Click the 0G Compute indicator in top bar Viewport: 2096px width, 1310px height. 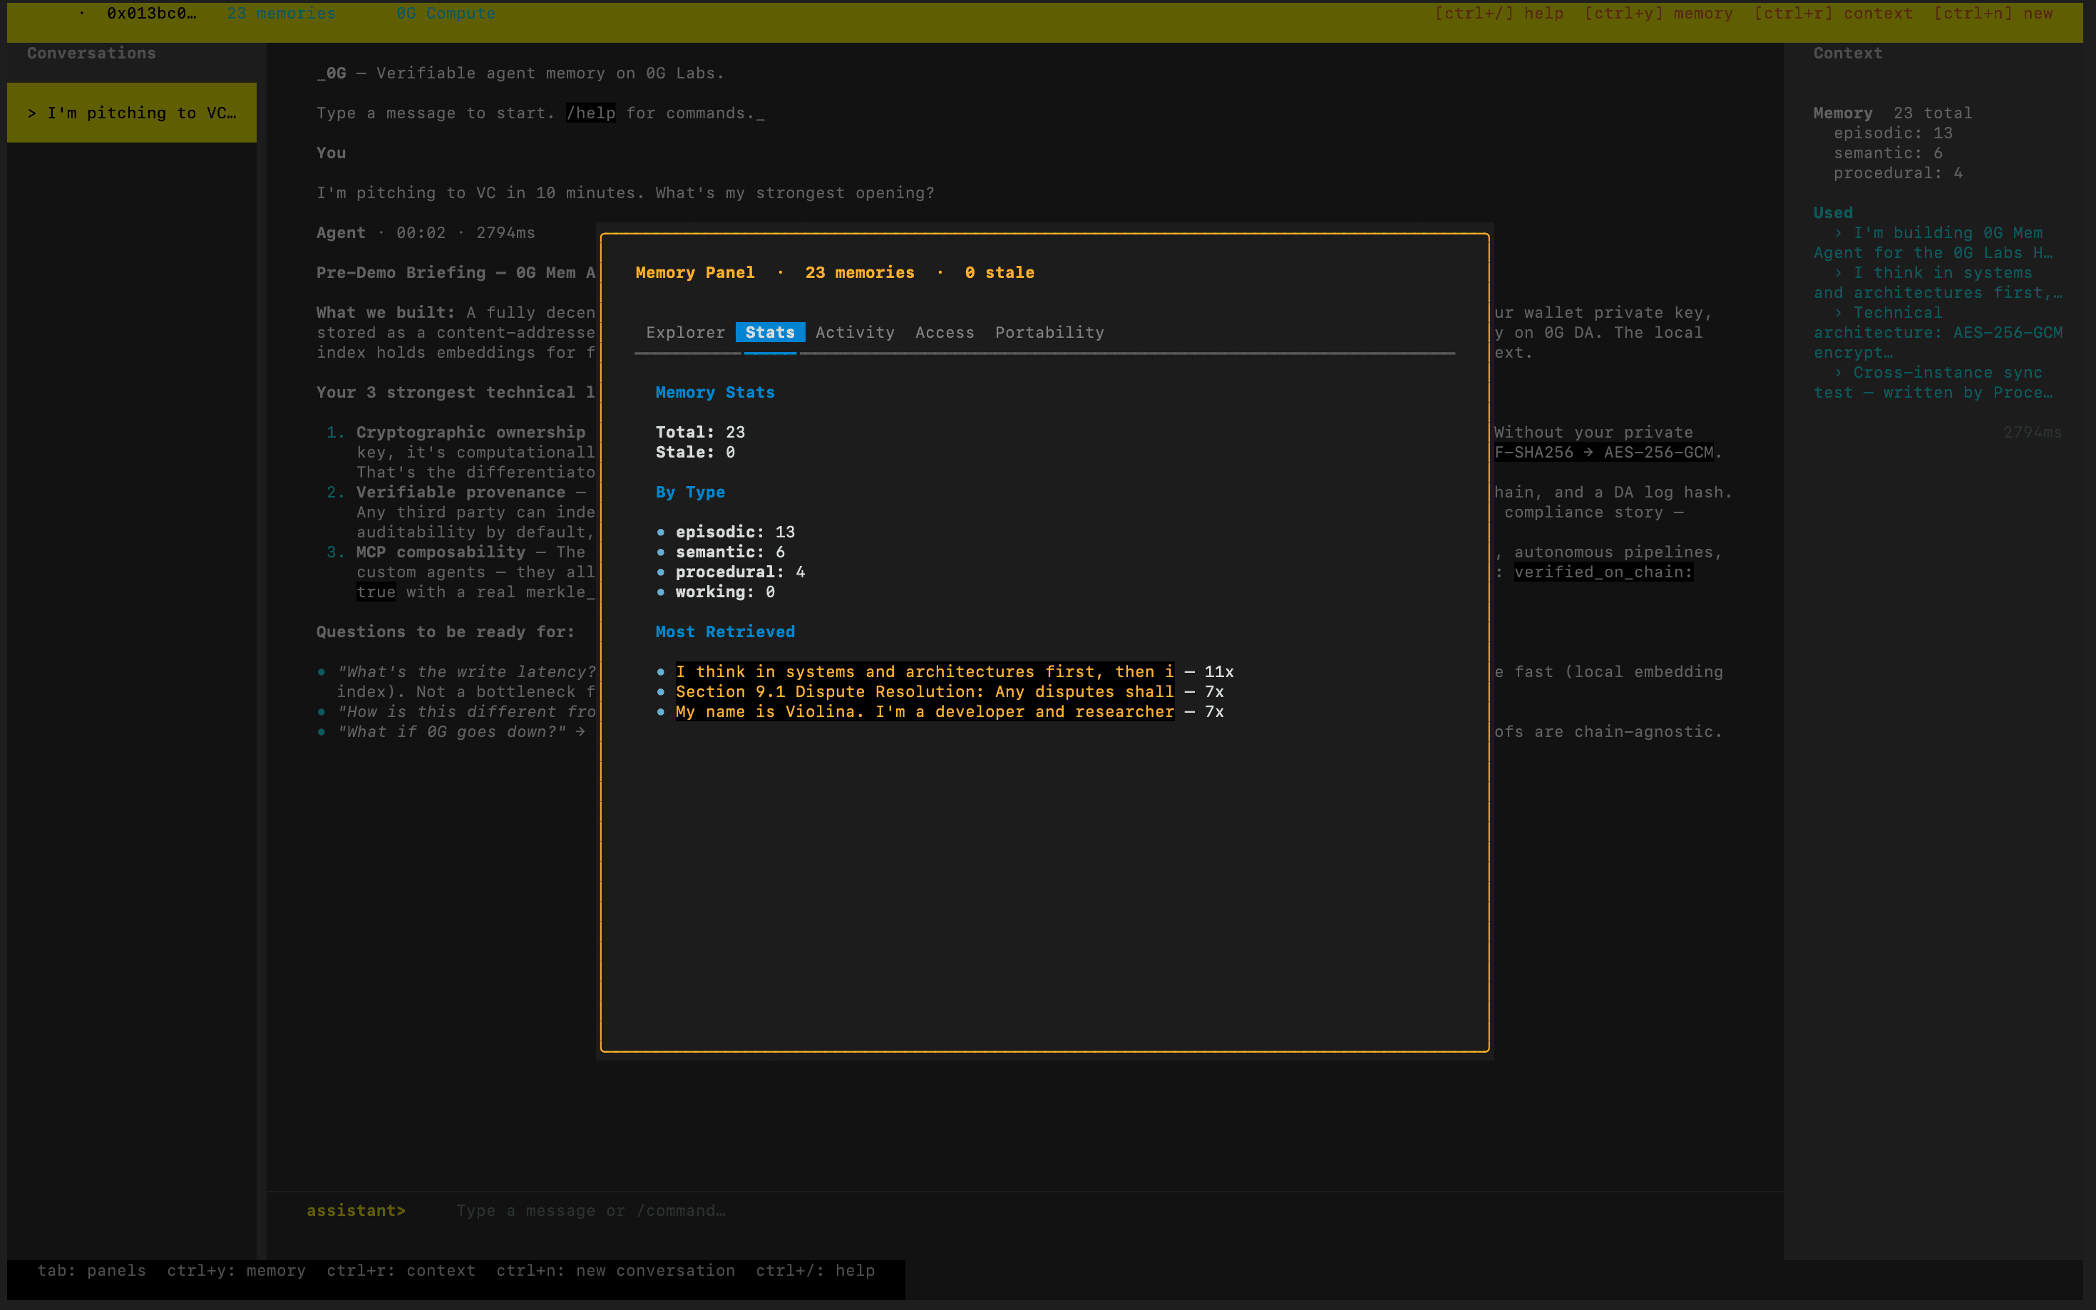(x=446, y=13)
